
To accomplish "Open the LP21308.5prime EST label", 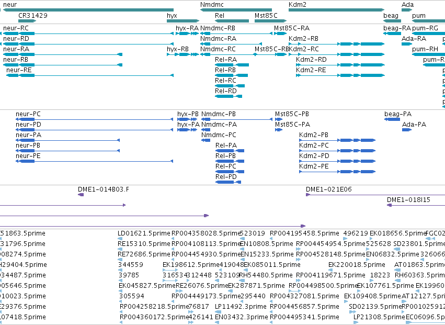I will click(x=379, y=317).
